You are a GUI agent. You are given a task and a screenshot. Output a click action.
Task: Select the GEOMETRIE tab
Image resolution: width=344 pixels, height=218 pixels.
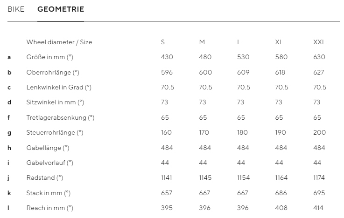[x=61, y=9]
